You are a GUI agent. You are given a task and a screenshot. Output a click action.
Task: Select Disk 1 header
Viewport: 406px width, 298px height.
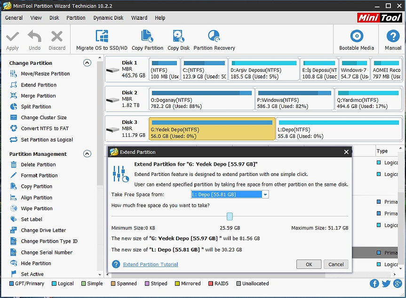(126, 69)
